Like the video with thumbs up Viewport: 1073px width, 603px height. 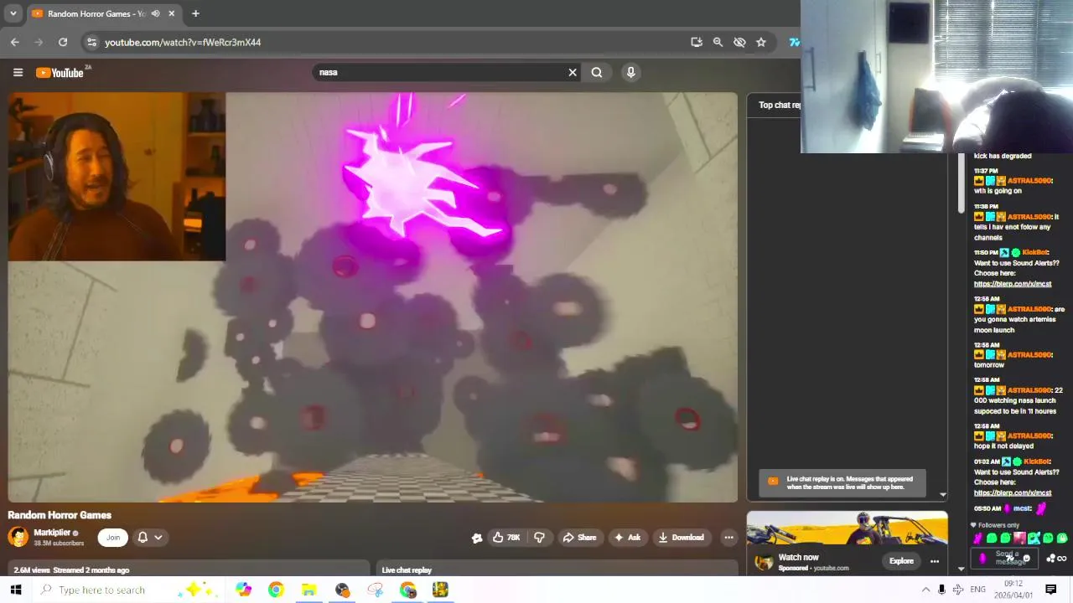[507, 538]
